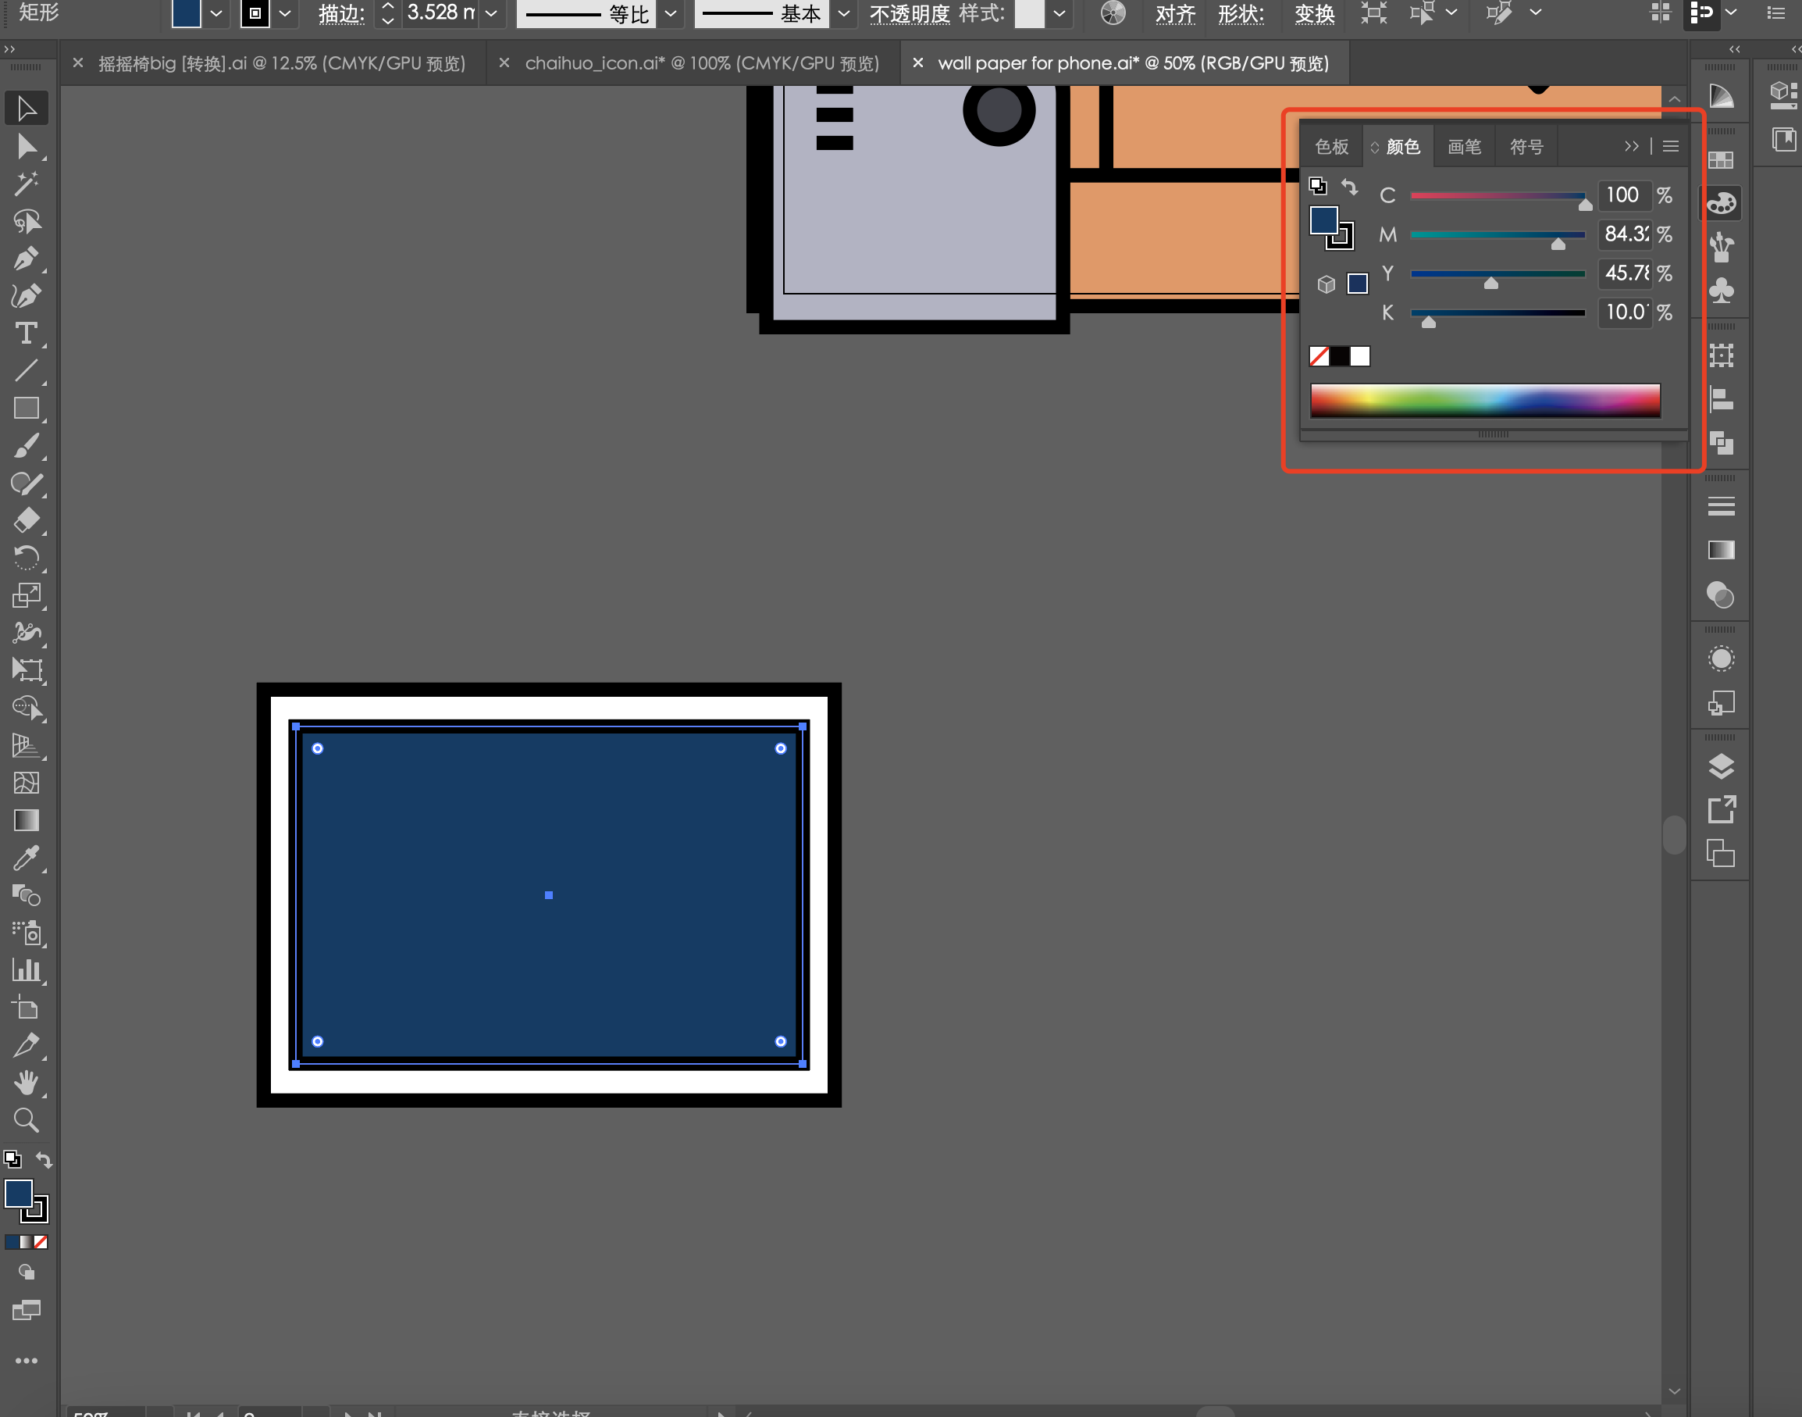
Task: Select the Eraser tool
Action: tap(26, 520)
